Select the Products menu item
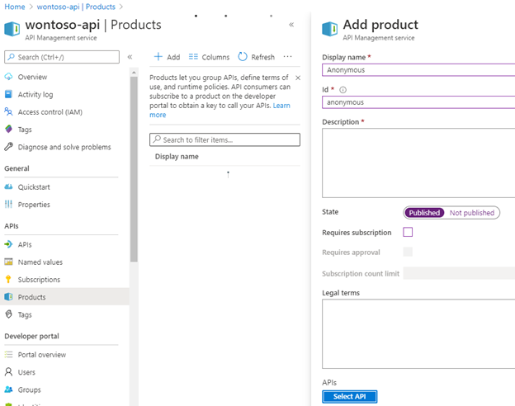This screenshot has width=515, height=406. pos(64,297)
